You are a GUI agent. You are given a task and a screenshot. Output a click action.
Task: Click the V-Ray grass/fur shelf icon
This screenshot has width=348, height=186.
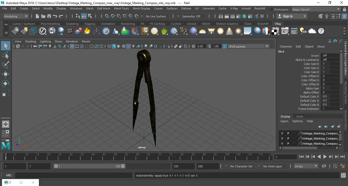(164, 31)
